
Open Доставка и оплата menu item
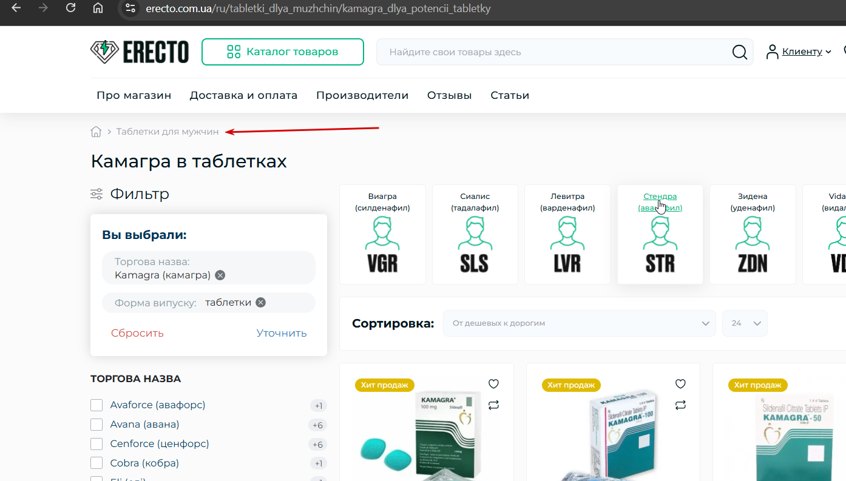click(x=244, y=95)
